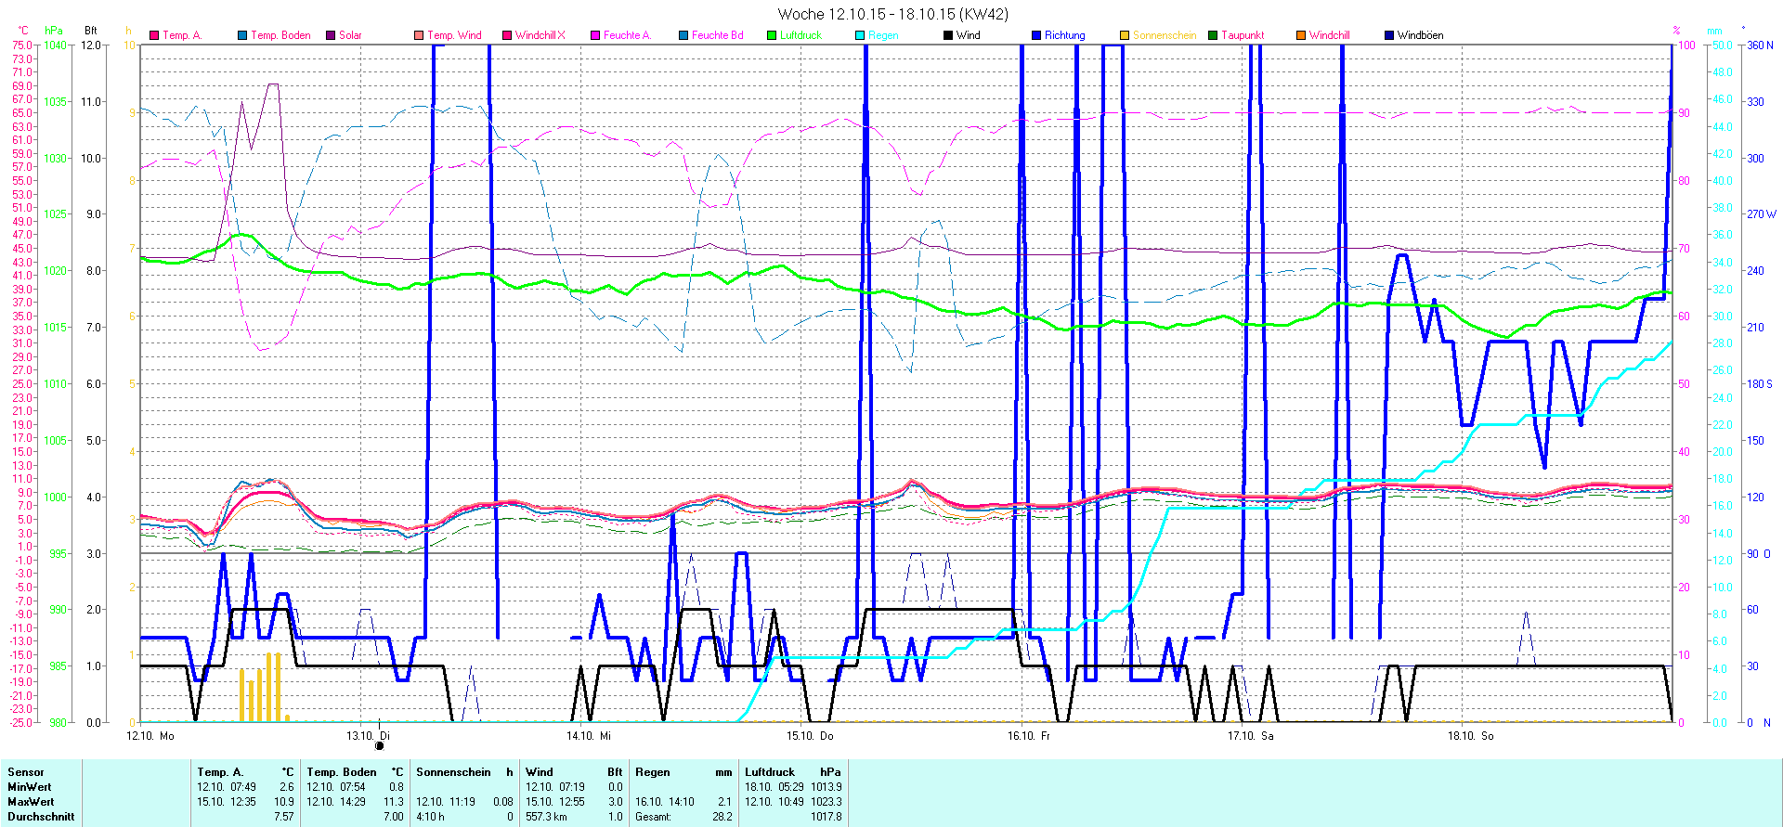Click the 18.10. So date marker
The height and width of the screenshot is (827, 1783).
(x=1470, y=735)
